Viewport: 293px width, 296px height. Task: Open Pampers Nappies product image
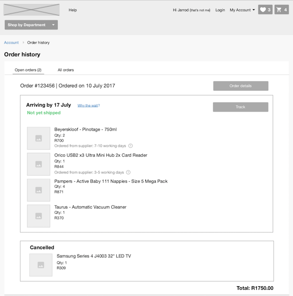tap(39, 190)
